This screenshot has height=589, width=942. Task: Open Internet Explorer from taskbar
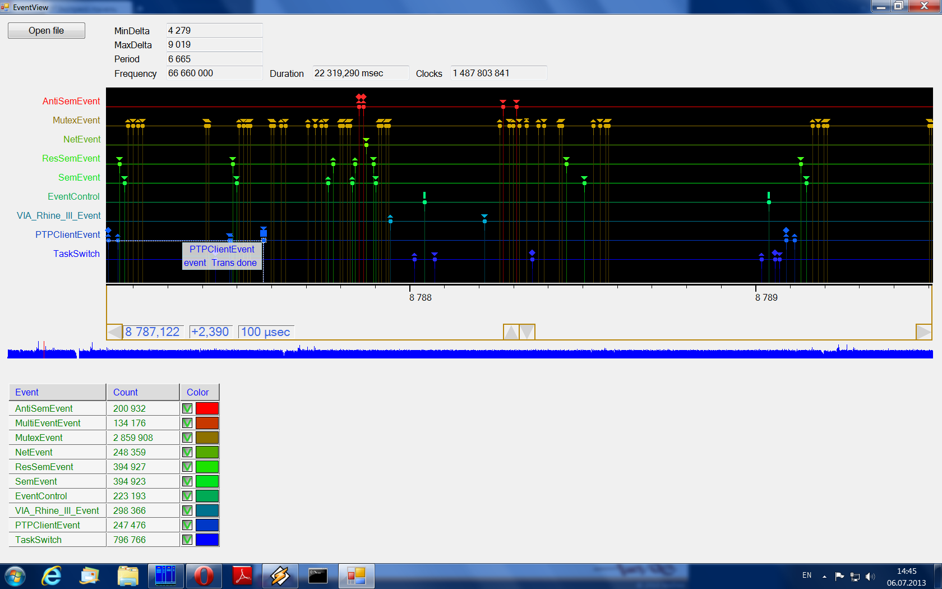click(x=52, y=576)
